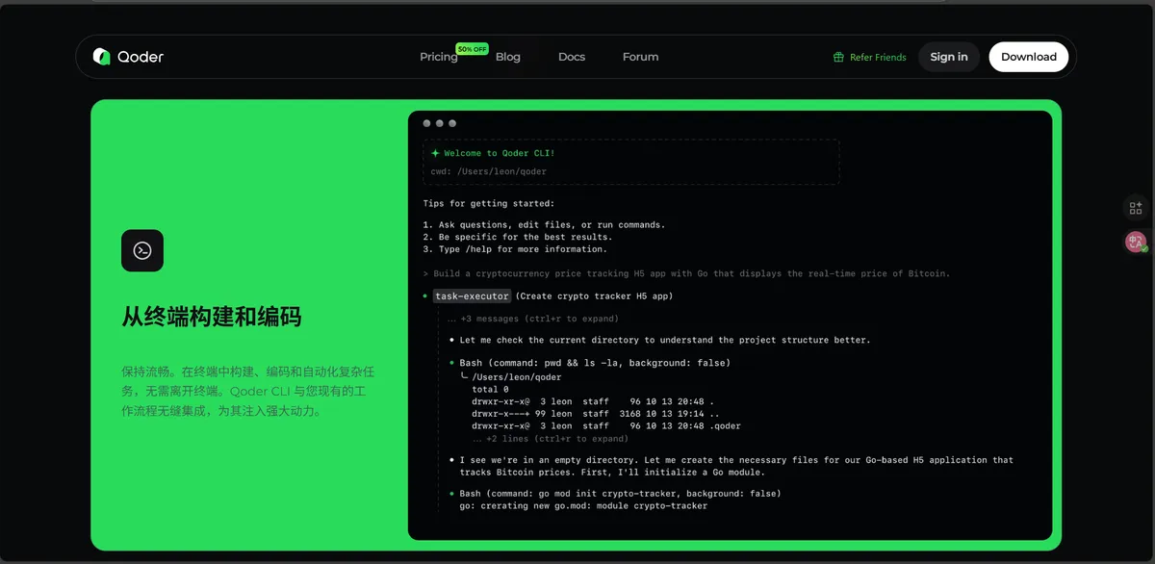The height and width of the screenshot is (564, 1155).
Task: Open the Refer Friends link
Action: 877,58
